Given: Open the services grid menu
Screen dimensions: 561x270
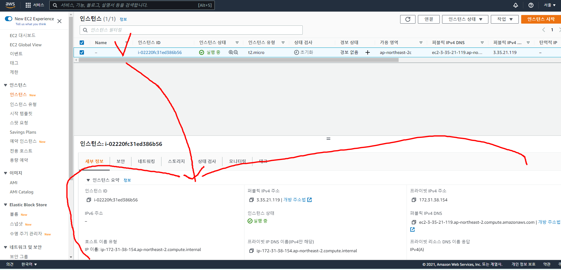Looking at the screenshot, I should click(x=28, y=5).
